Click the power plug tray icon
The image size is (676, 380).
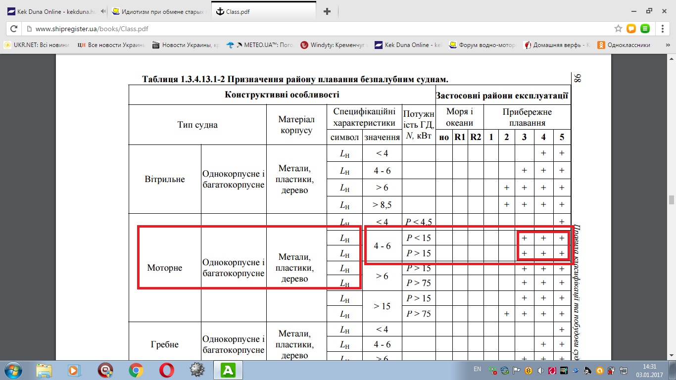click(x=612, y=370)
